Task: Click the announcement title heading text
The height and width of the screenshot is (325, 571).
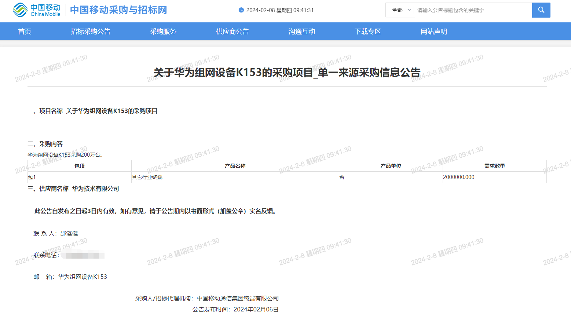Action: (x=287, y=72)
